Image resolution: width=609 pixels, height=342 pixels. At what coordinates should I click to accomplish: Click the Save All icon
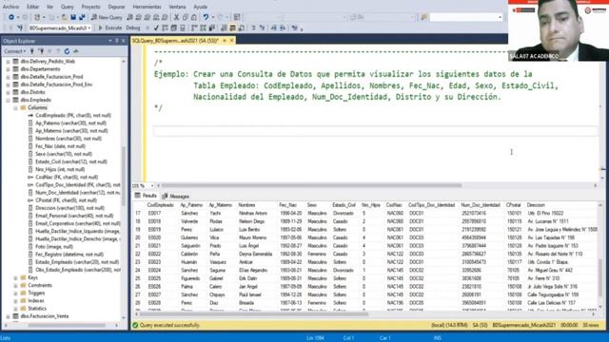click(82, 17)
